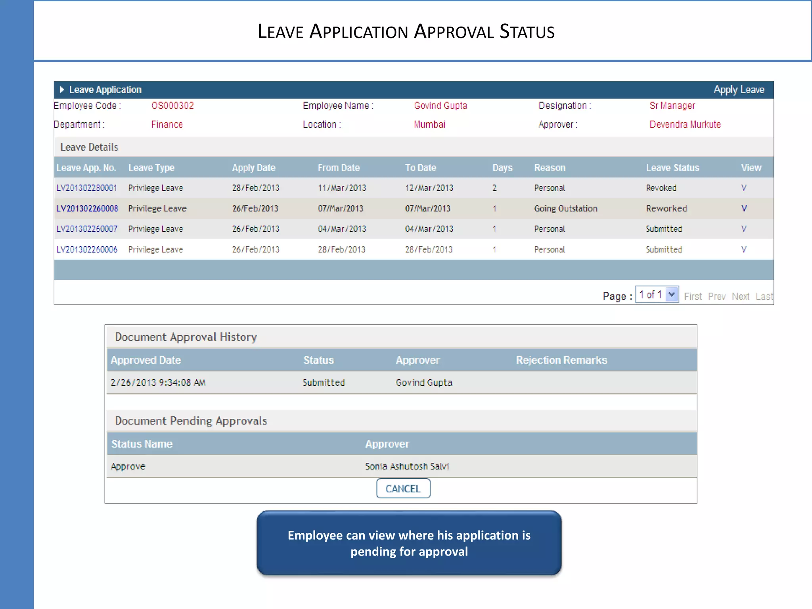Select the Revoked status cell
This screenshot has width=812, height=609.
661,188
